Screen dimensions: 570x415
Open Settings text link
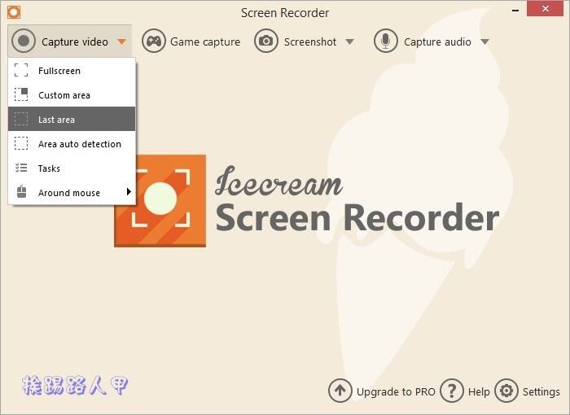pos(541,391)
